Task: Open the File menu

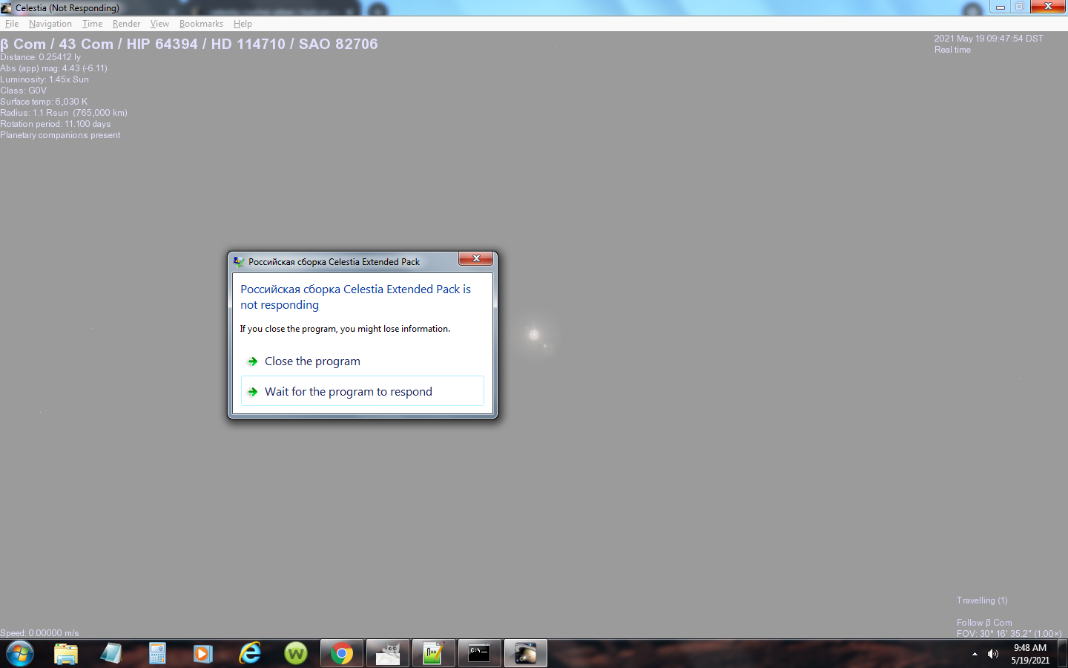Action: tap(12, 24)
